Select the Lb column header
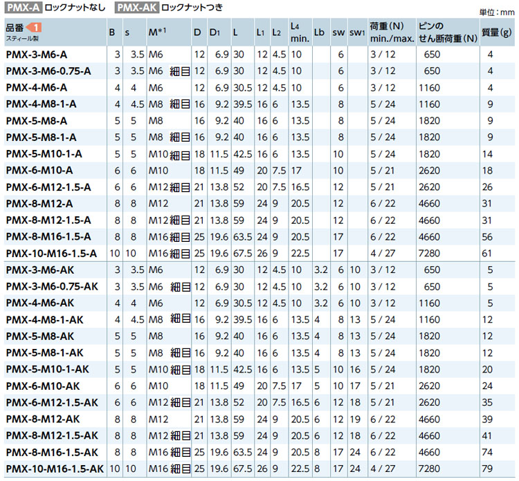Screen dimensions: 519x481 click(319, 32)
